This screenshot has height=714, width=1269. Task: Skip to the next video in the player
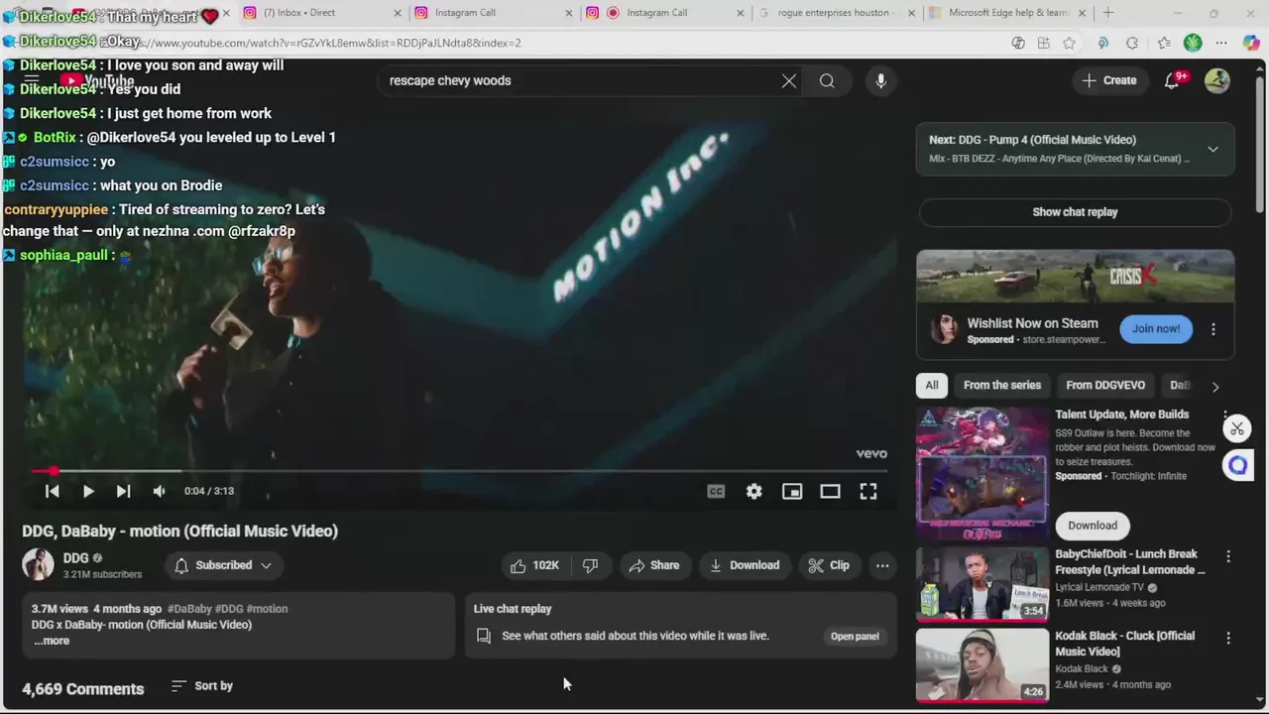(x=123, y=491)
